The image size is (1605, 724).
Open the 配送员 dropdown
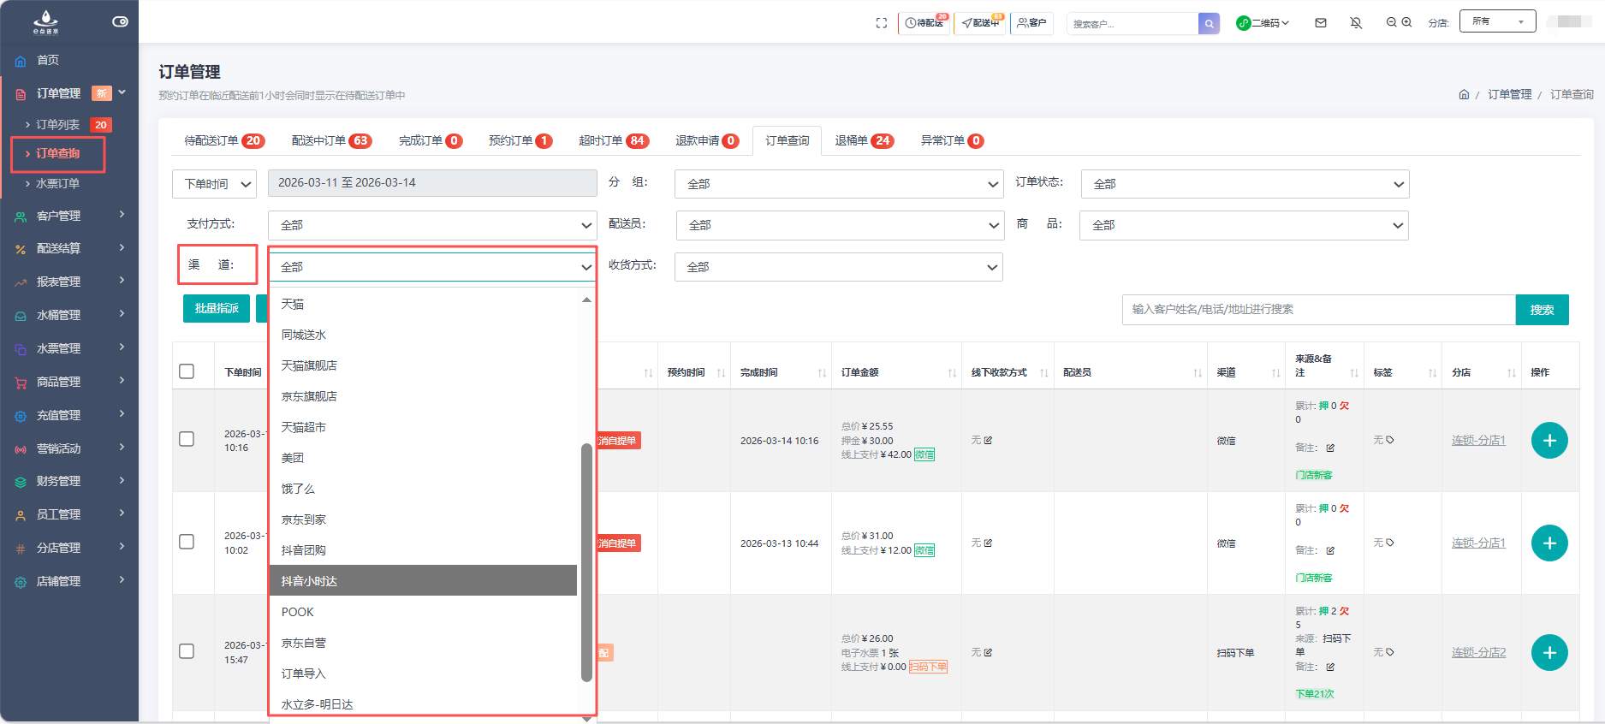pos(838,225)
